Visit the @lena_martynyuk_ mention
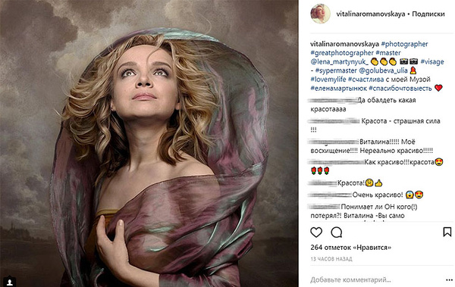 click(x=340, y=62)
